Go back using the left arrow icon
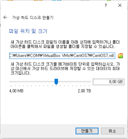The height and width of the screenshot is (139, 128). [5, 17]
